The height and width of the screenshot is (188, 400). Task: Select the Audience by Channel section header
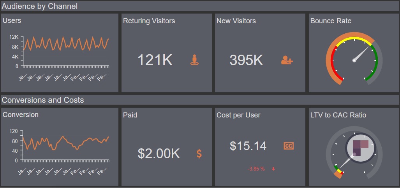coord(40,6)
